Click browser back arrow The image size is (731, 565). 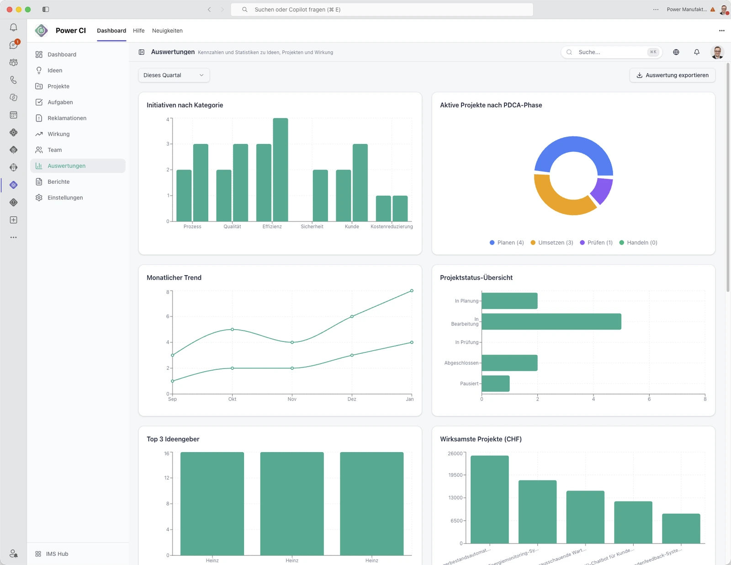point(209,10)
